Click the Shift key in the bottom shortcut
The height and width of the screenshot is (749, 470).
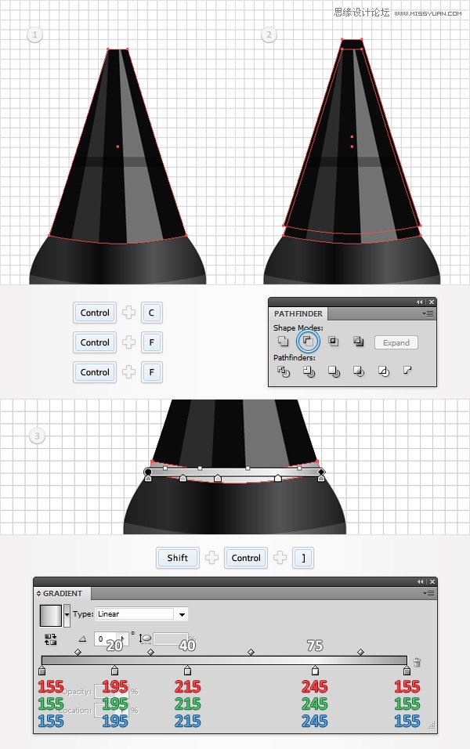click(x=178, y=558)
